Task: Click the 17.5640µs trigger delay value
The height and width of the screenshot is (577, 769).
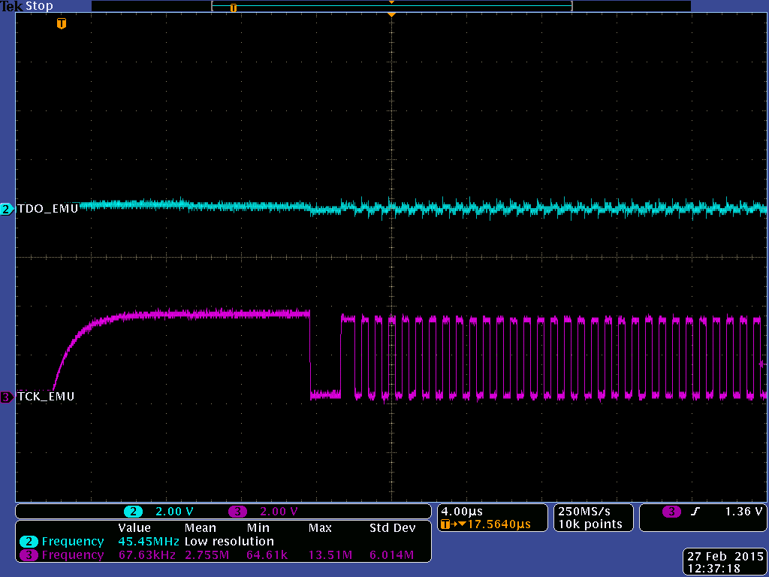Action: [x=499, y=524]
